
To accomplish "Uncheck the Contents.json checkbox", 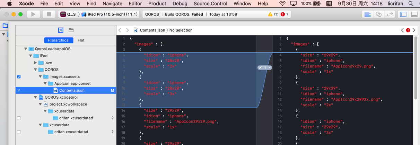I will pos(19,90).
